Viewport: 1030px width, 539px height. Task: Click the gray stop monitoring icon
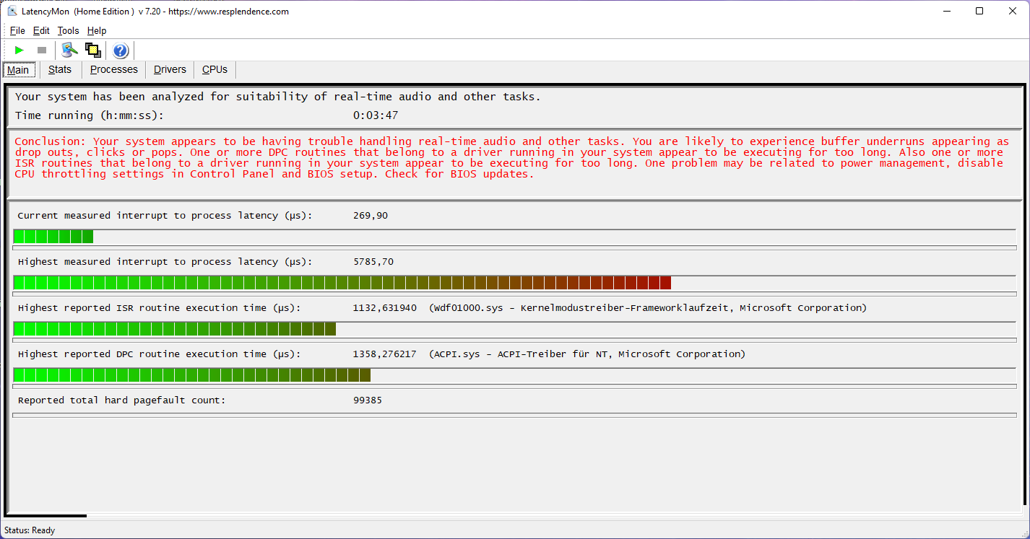pyautogui.click(x=42, y=50)
